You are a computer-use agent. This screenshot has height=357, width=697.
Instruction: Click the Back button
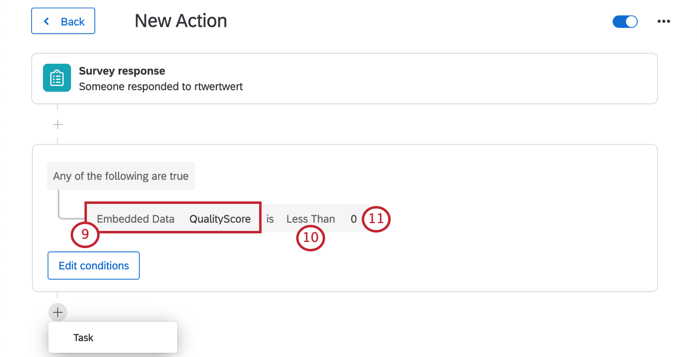click(x=63, y=21)
